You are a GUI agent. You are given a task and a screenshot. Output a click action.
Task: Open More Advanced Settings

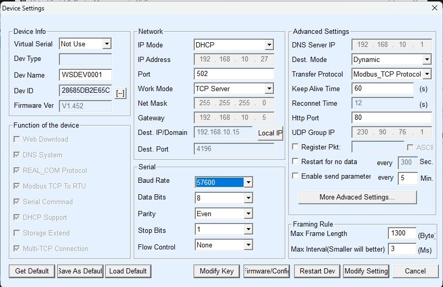357,197
